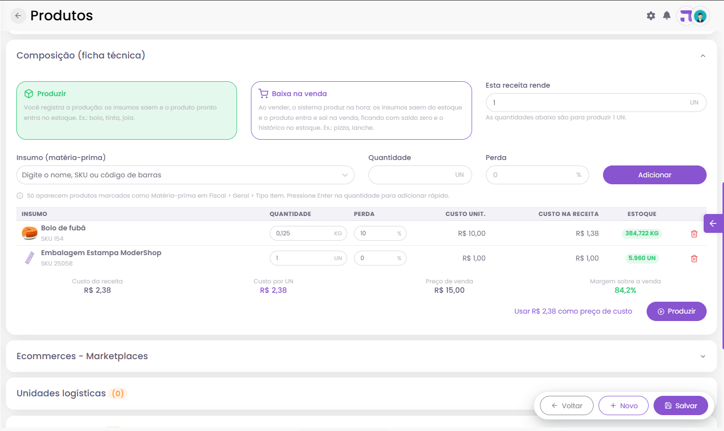
Task: Select the Baixa na venda mode card
Action: pos(362,110)
